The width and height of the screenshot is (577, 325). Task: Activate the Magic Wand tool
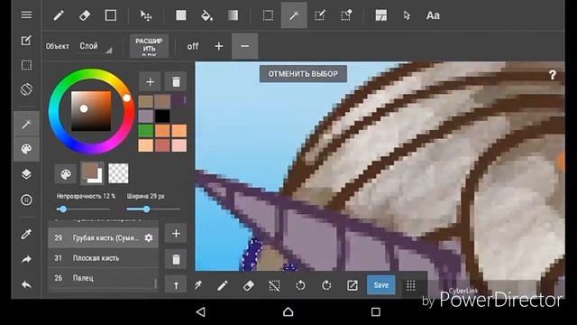(x=294, y=15)
